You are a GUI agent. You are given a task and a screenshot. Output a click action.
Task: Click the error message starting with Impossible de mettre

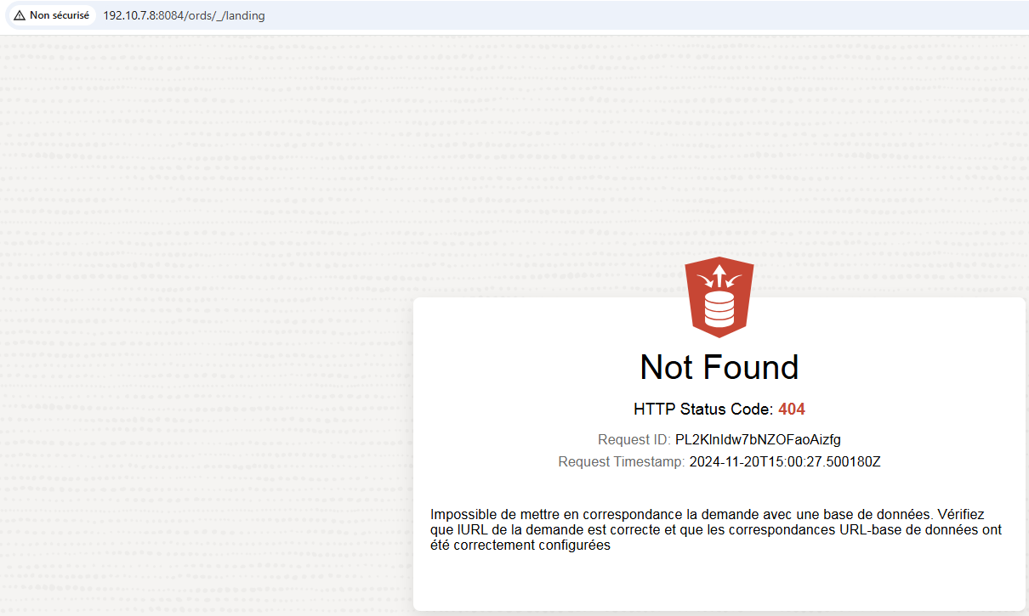(716, 530)
